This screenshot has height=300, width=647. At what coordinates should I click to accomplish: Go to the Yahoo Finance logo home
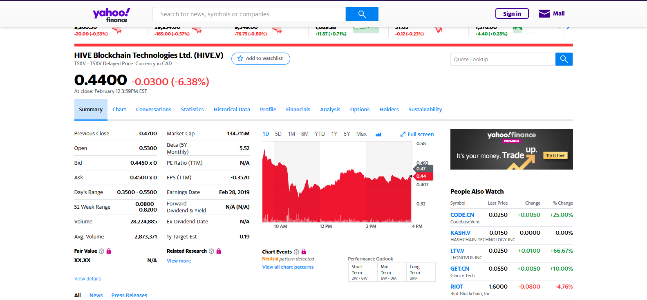click(111, 15)
